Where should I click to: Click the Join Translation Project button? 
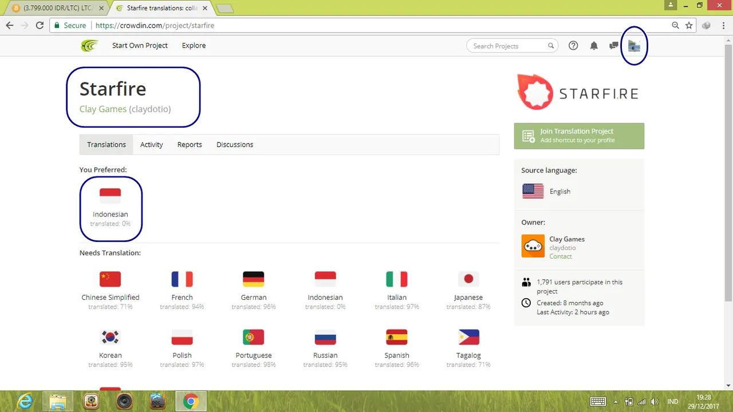tap(579, 136)
